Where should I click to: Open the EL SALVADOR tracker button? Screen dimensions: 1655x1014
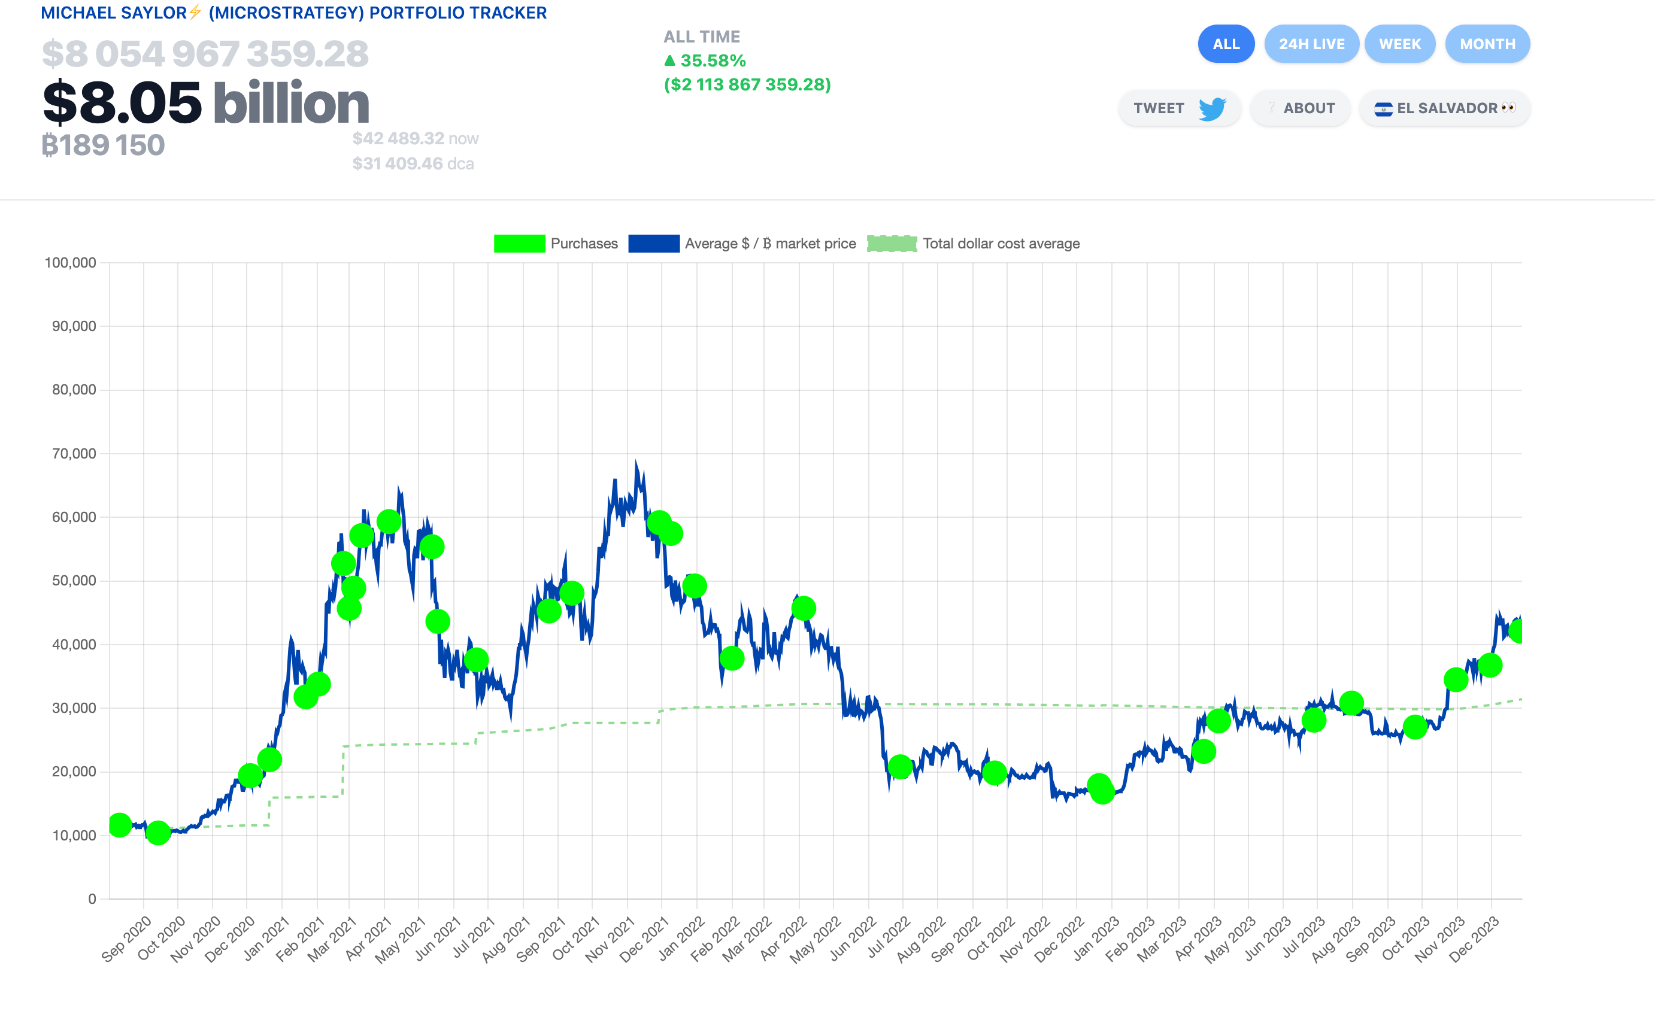point(1445,108)
